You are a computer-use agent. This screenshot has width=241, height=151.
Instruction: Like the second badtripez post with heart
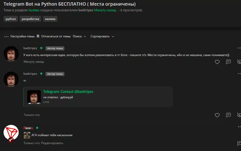click(x=217, y=115)
